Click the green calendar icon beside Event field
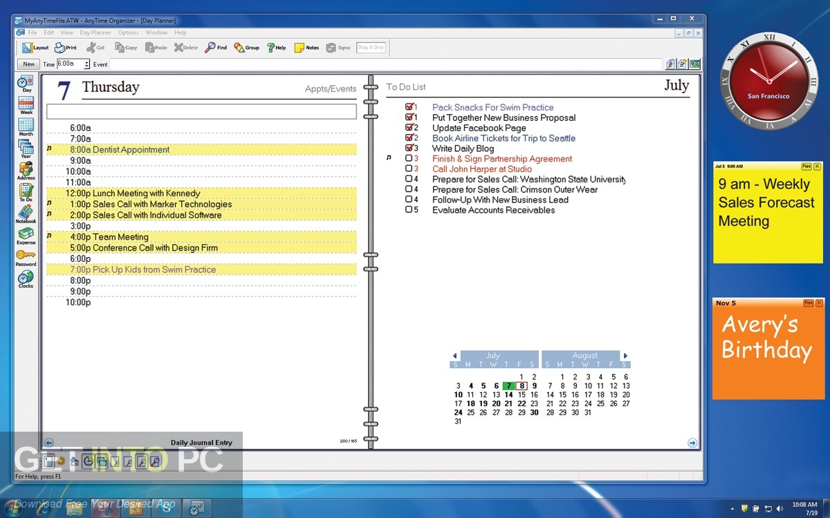Viewport: 830px width, 518px height. click(x=694, y=64)
